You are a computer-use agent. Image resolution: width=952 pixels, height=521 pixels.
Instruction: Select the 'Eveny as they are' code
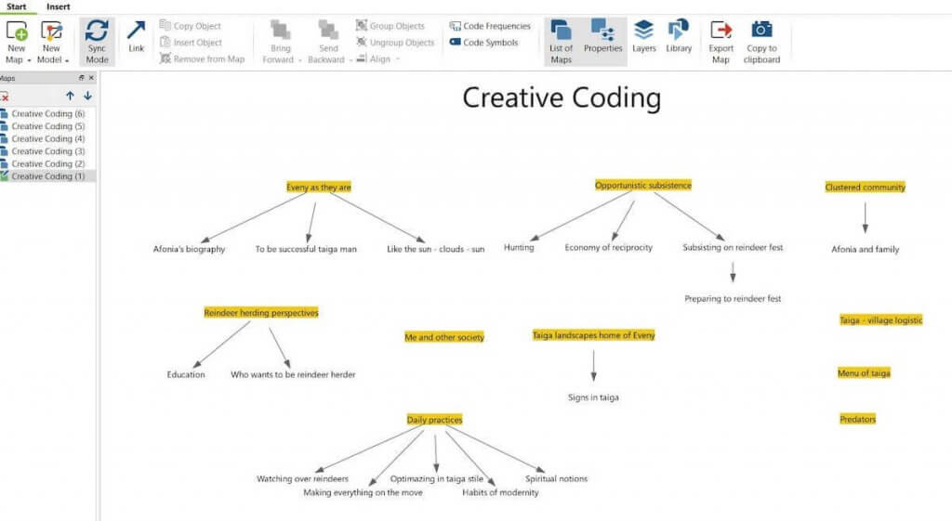[x=319, y=187]
